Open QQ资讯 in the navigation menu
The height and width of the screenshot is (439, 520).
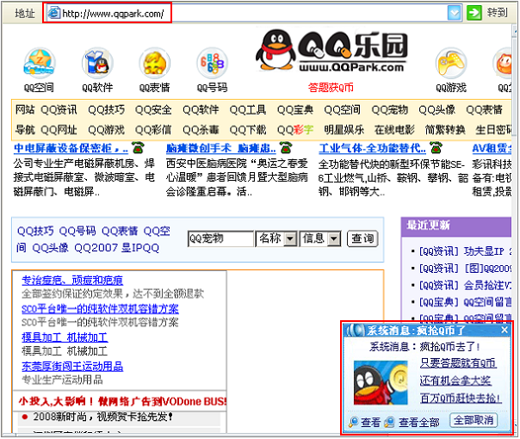[59, 110]
